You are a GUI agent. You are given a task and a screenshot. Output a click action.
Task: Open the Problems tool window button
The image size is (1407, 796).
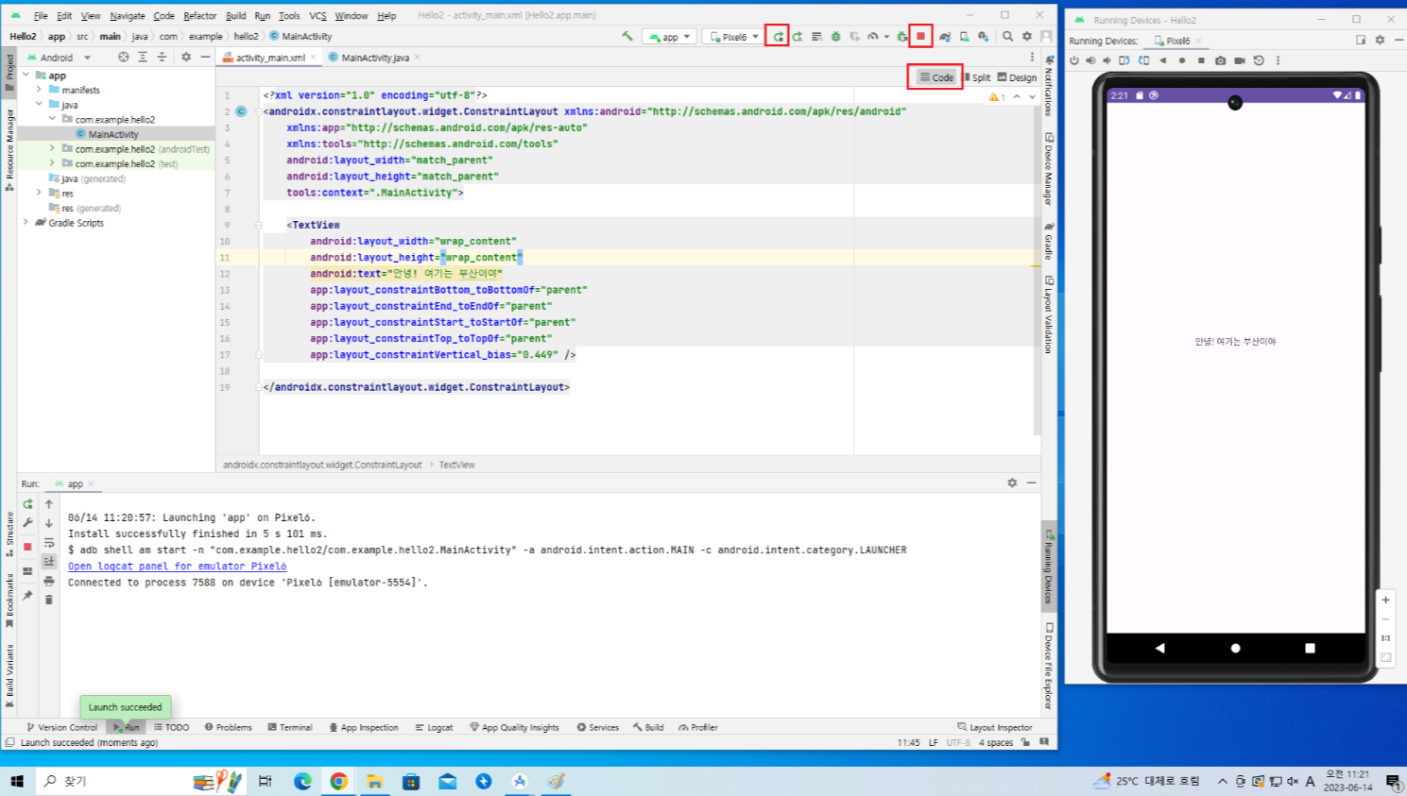point(228,727)
